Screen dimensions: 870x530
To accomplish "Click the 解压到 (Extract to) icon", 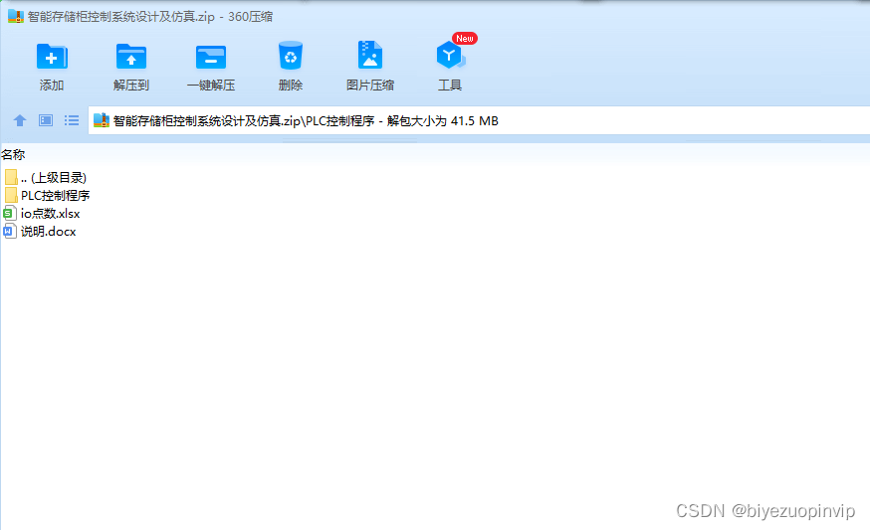I will (x=131, y=57).
